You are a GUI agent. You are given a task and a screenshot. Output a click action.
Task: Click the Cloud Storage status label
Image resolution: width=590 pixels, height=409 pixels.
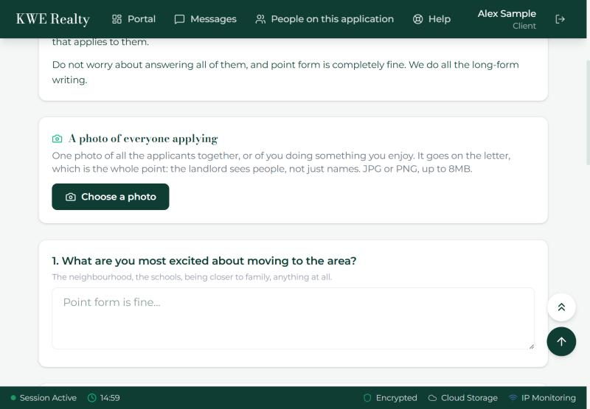(x=469, y=398)
